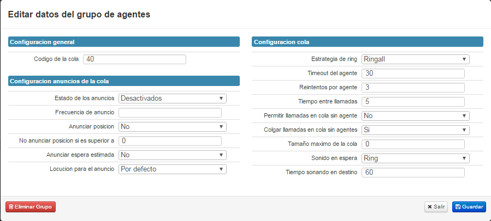491x221 pixels.
Task: Select the Estrategia de ring dropdown
Action: point(415,59)
